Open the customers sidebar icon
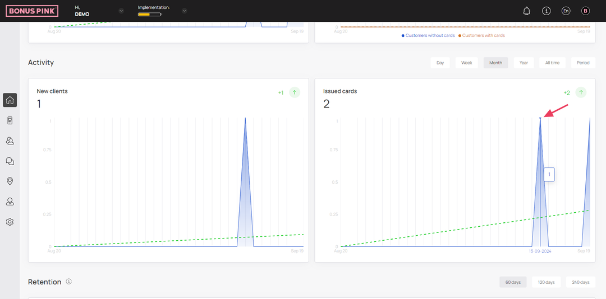Screen dimensions: 606x299 [10, 141]
